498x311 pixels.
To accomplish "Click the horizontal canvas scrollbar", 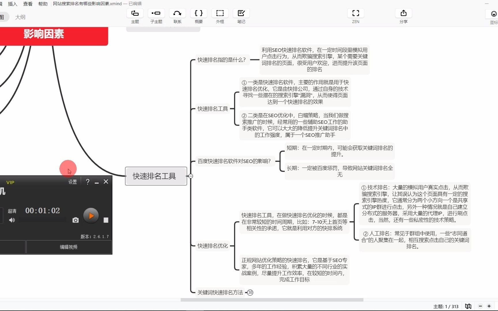I will 272,300.
